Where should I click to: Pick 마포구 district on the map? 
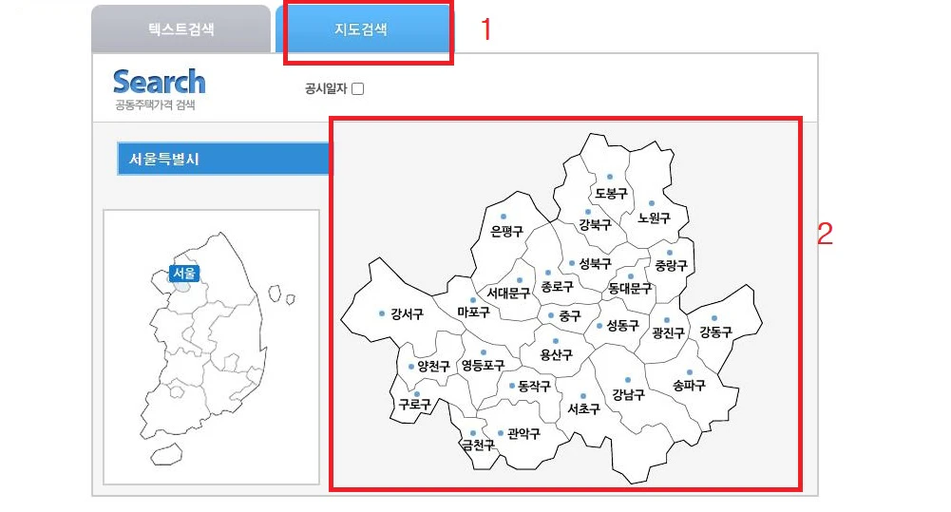(473, 312)
